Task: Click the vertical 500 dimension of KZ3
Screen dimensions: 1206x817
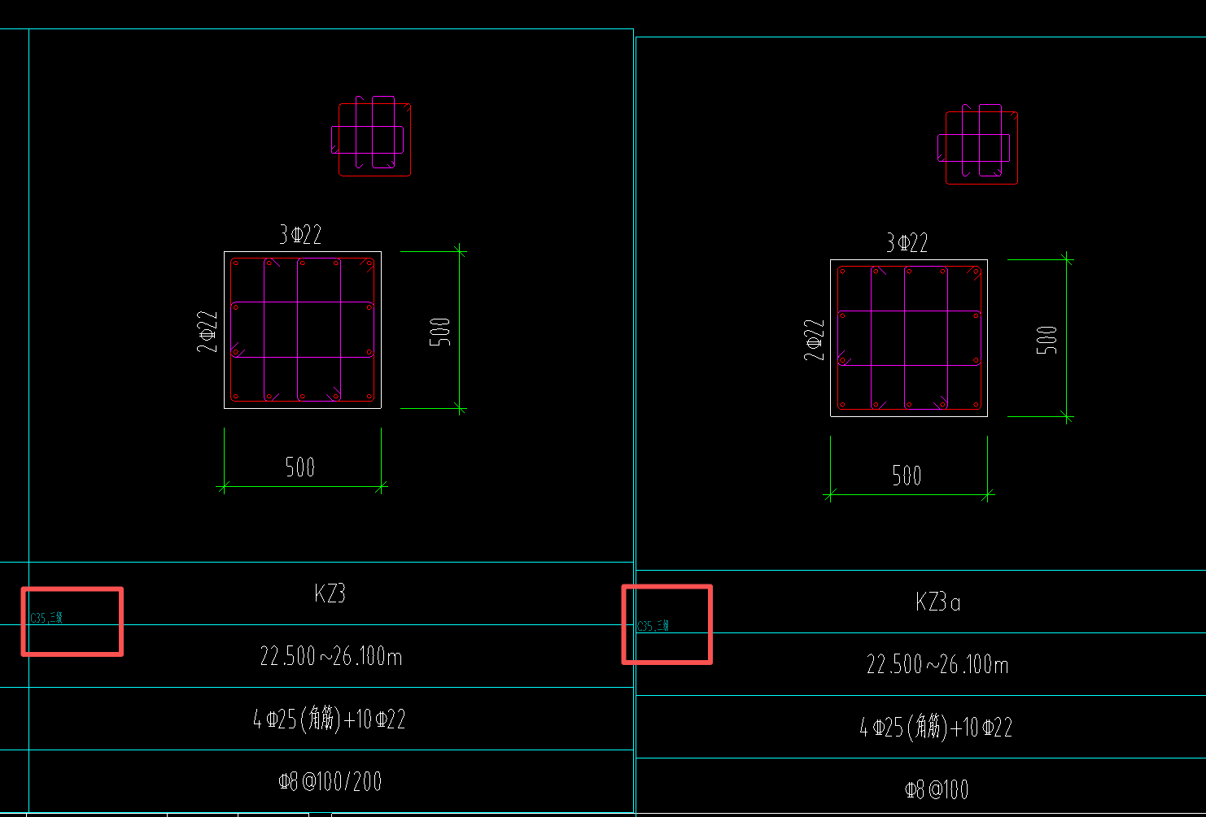Action: click(440, 332)
